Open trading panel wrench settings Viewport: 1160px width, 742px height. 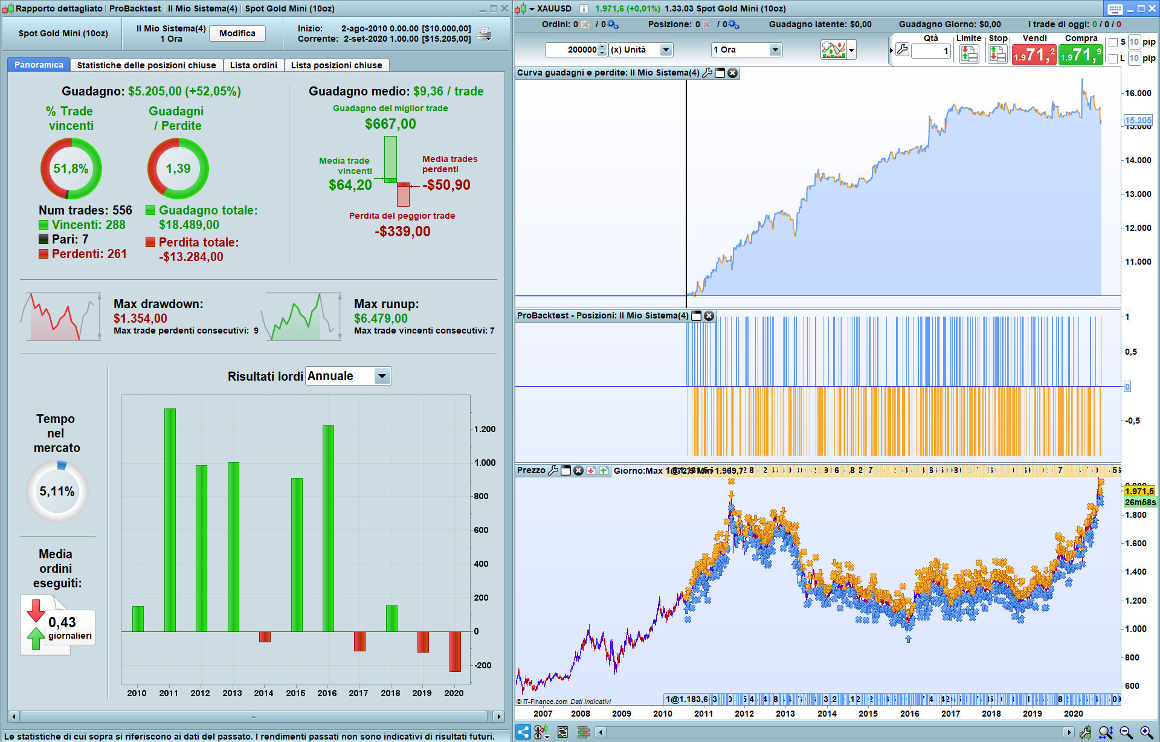coord(902,50)
